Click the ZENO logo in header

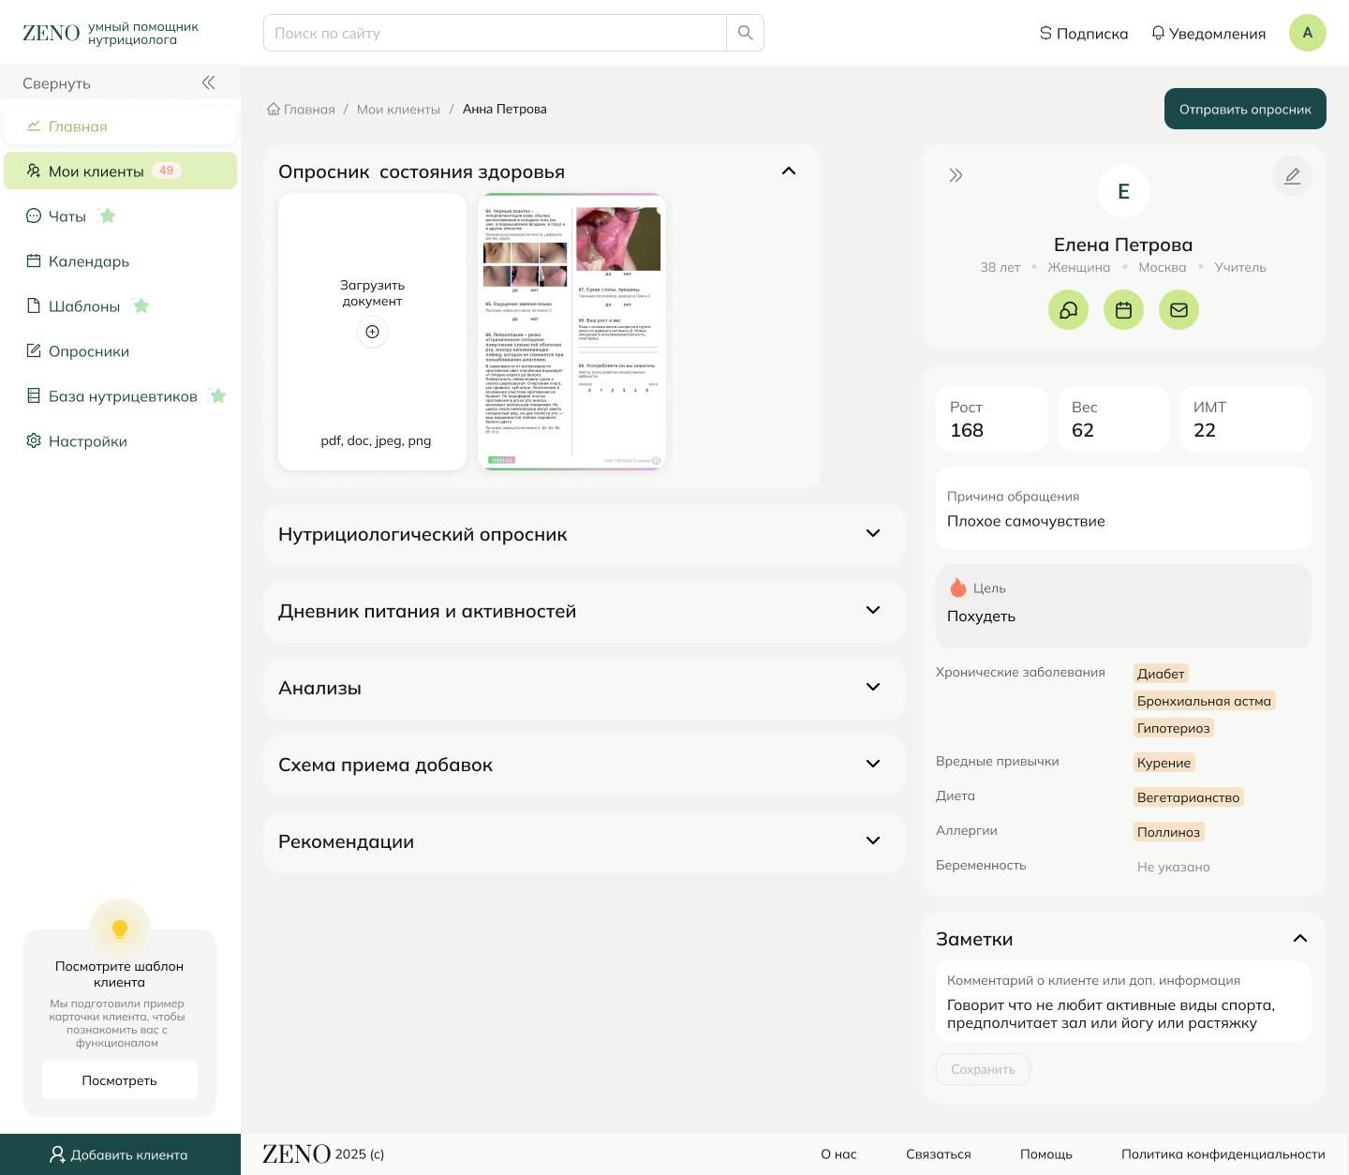point(52,34)
